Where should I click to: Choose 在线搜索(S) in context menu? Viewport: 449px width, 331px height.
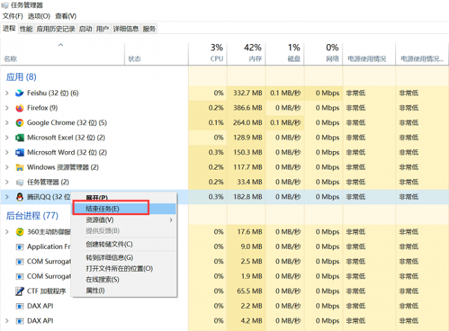coord(124,279)
